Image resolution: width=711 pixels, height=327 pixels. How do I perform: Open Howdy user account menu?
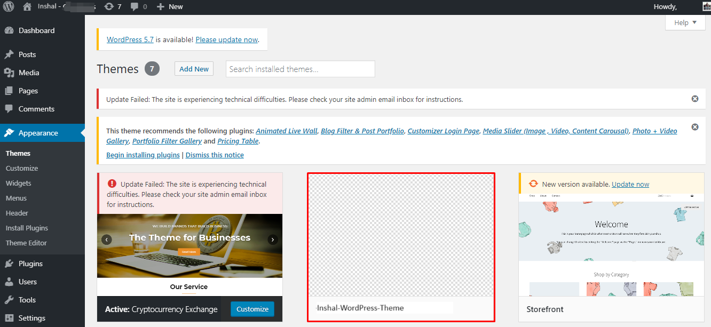coord(665,7)
